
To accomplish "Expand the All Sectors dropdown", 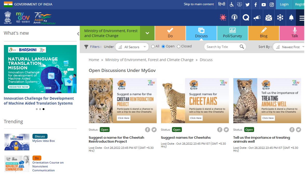I will click(x=132, y=47).
